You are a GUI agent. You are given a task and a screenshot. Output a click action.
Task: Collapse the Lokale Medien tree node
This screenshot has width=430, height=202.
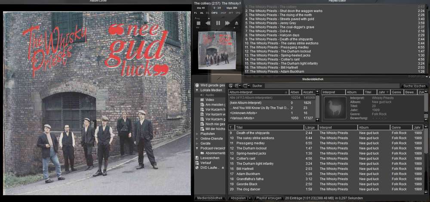[197, 90]
